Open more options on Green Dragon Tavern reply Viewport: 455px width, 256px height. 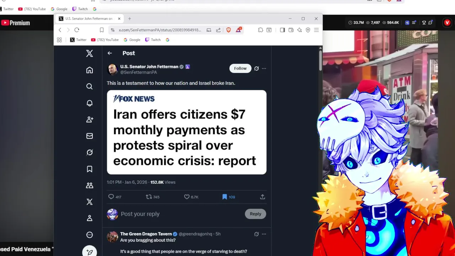pos(264,234)
